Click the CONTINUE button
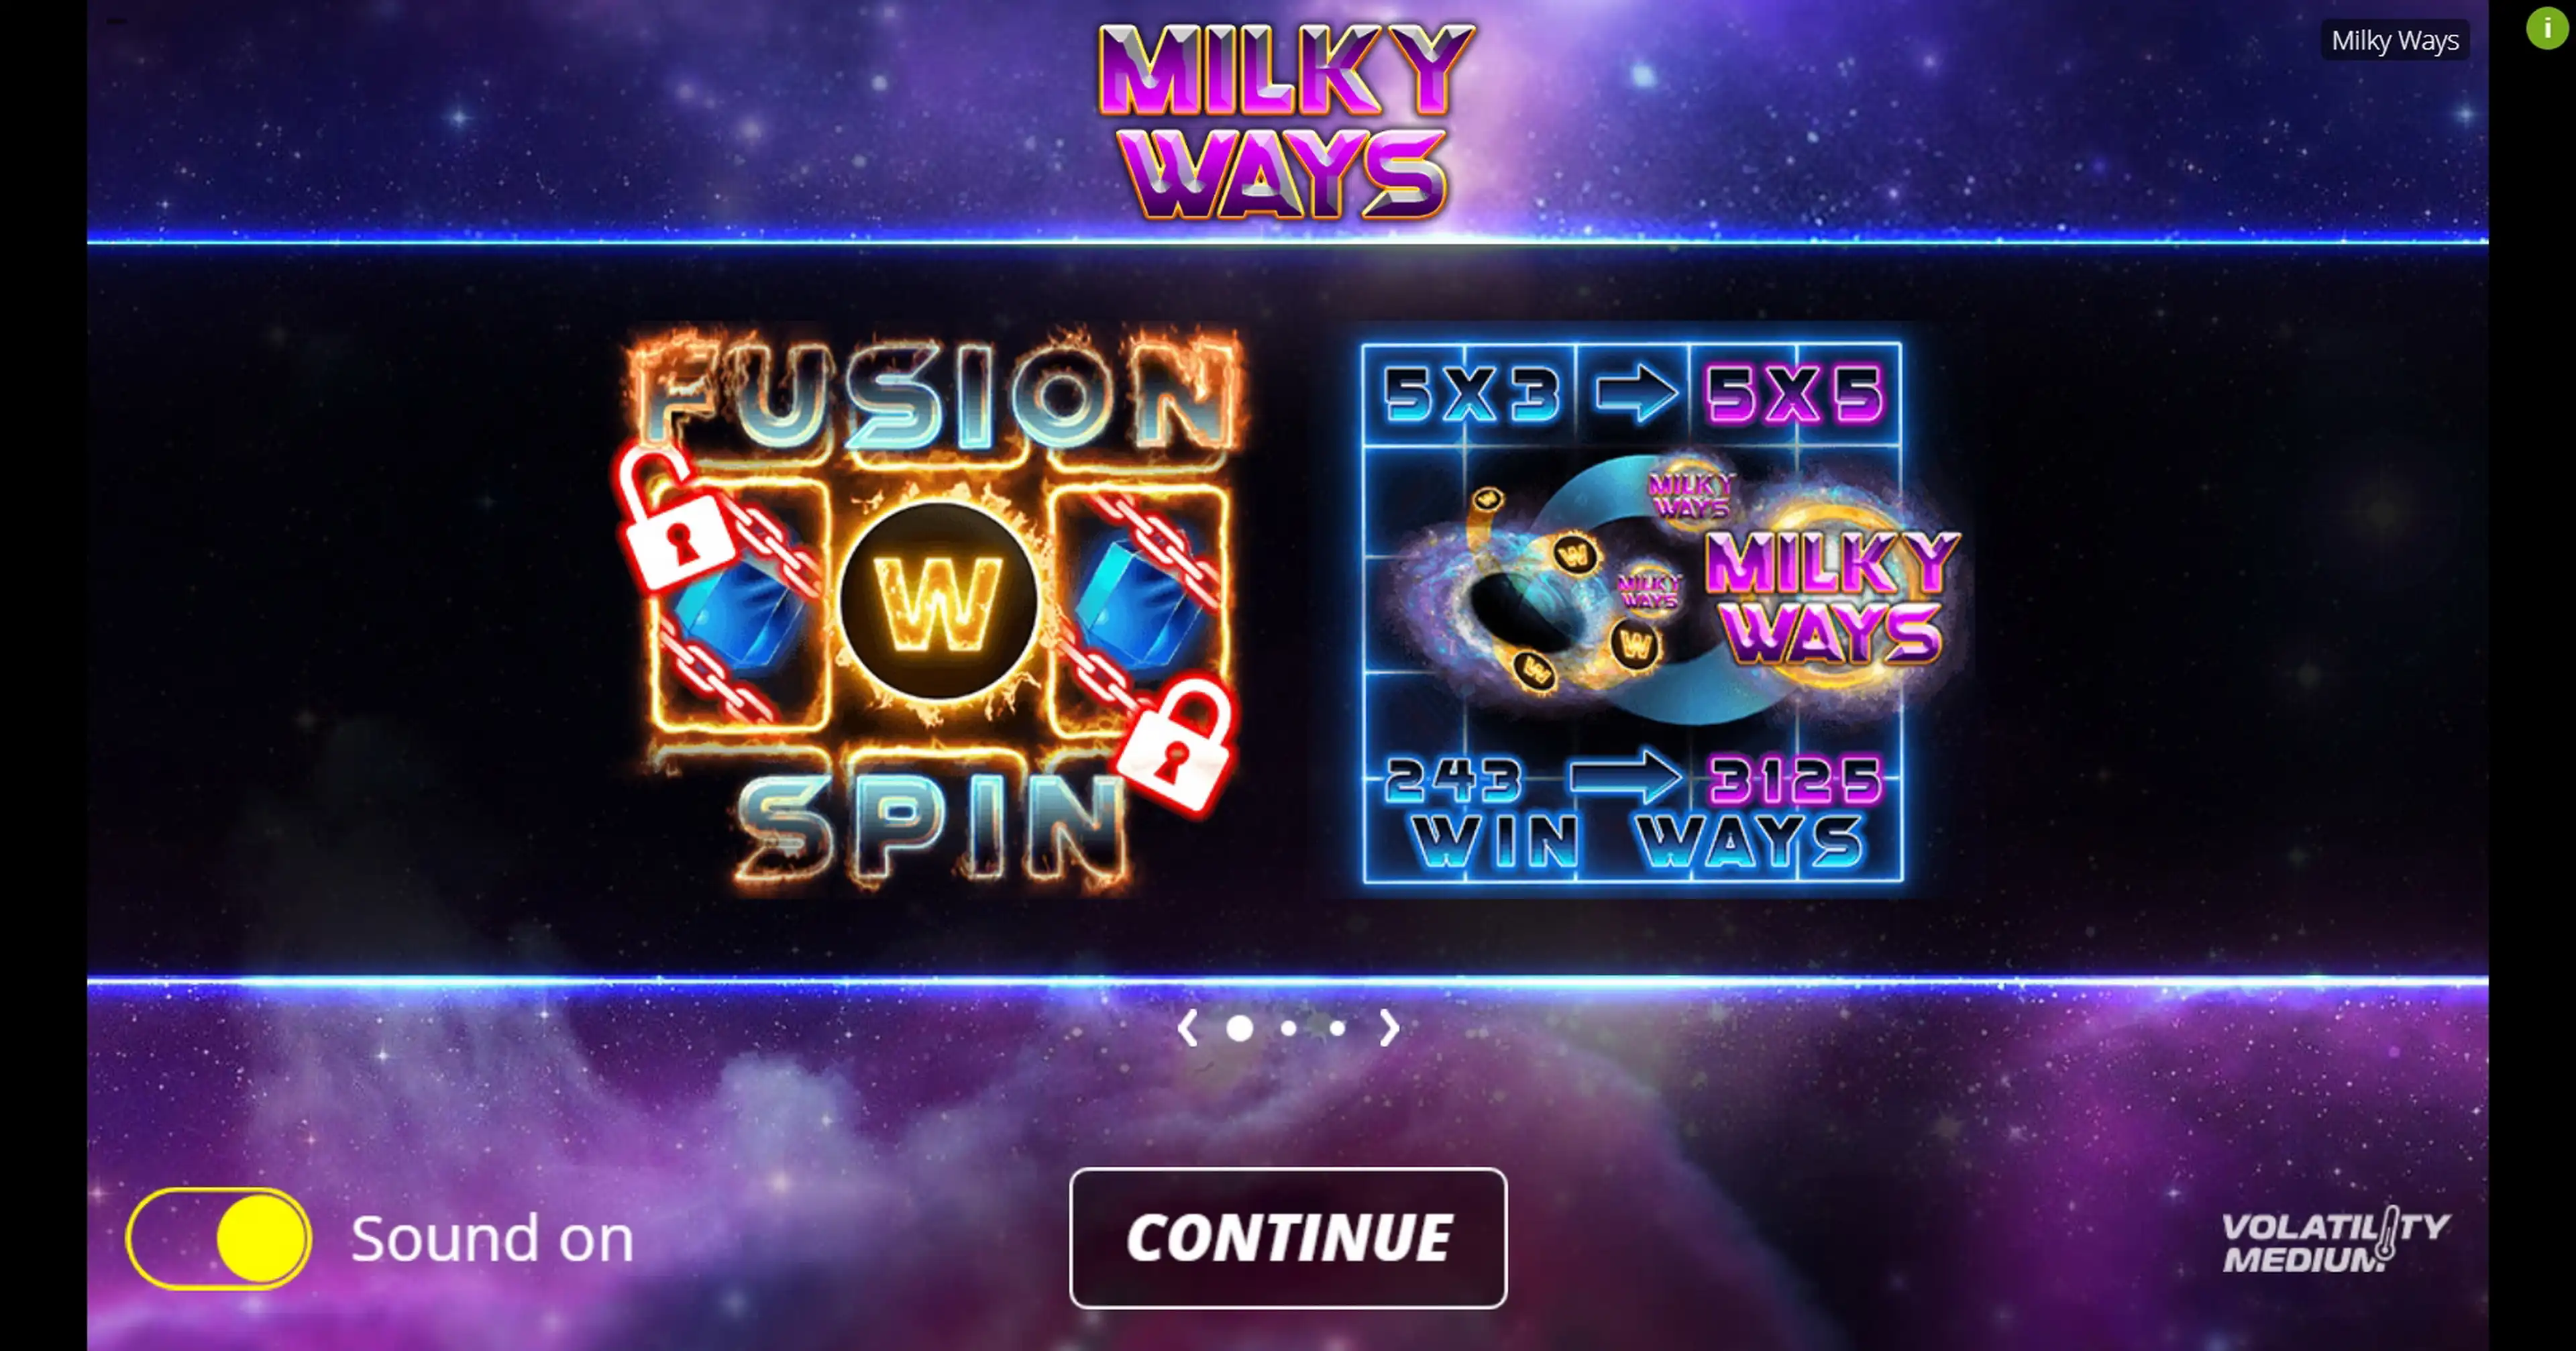 [1288, 1238]
